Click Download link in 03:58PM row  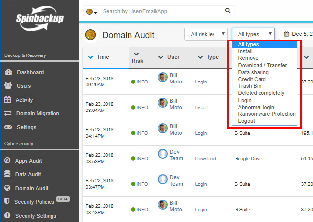(x=206, y=159)
